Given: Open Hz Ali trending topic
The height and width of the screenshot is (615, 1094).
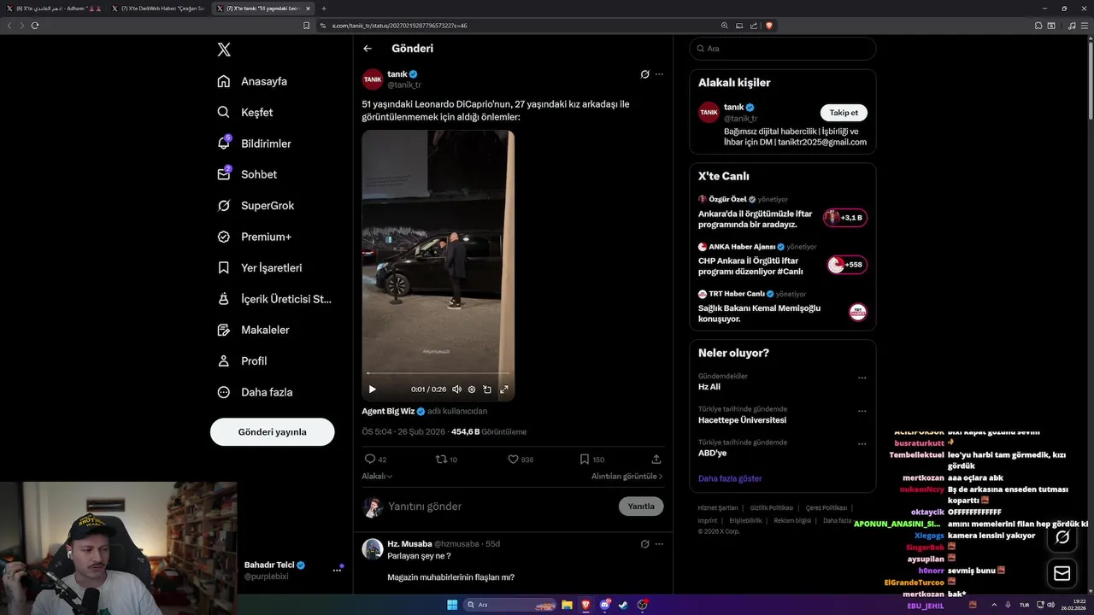Looking at the screenshot, I should point(709,387).
